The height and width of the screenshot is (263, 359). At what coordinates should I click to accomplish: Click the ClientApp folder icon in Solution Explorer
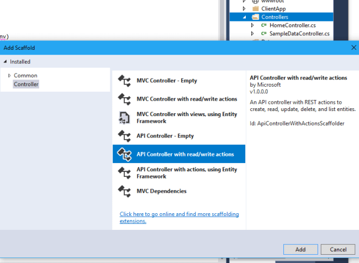coord(255,9)
